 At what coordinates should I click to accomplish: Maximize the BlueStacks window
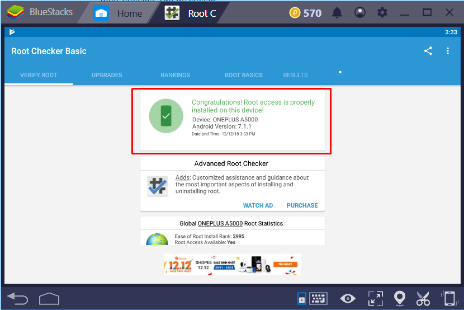(427, 12)
